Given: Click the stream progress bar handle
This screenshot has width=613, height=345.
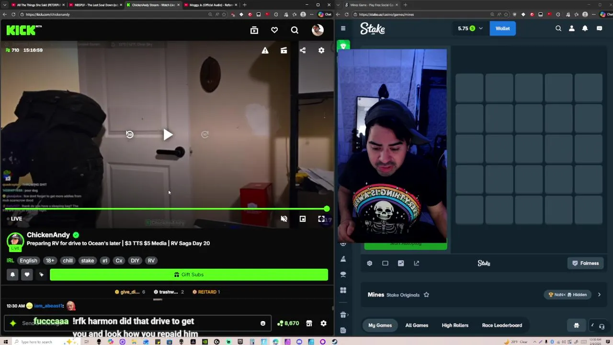Looking at the screenshot, I should click(327, 209).
